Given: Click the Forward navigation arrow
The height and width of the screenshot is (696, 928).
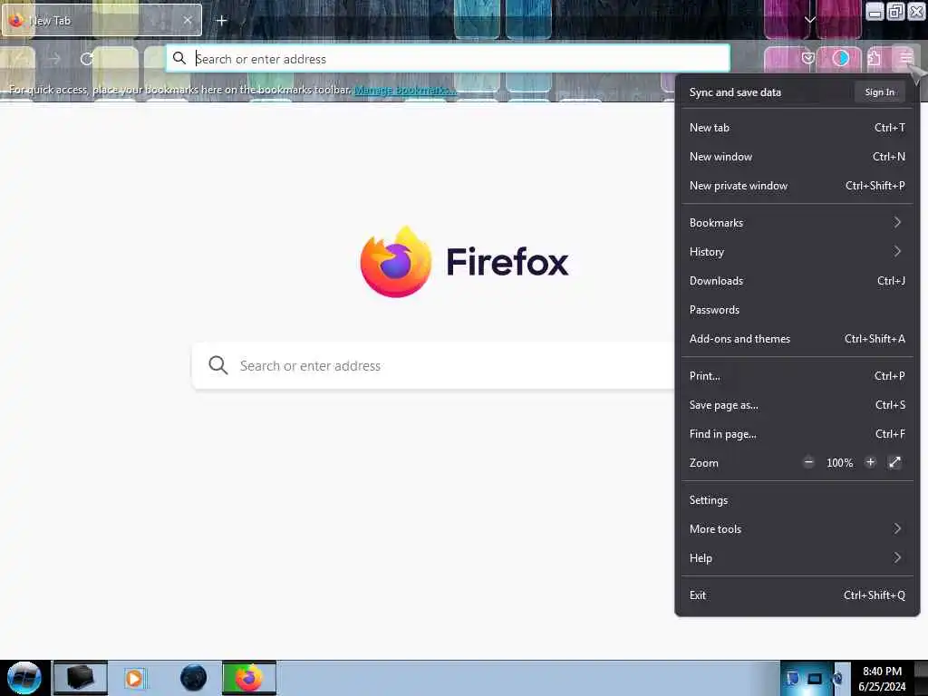Looking at the screenshot, I should [54, 59].
